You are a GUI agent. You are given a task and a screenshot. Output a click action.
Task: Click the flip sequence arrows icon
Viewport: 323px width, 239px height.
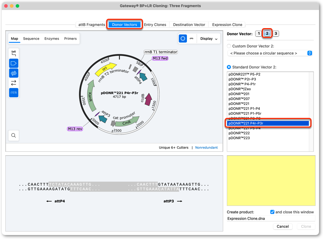tap(14, 83)
